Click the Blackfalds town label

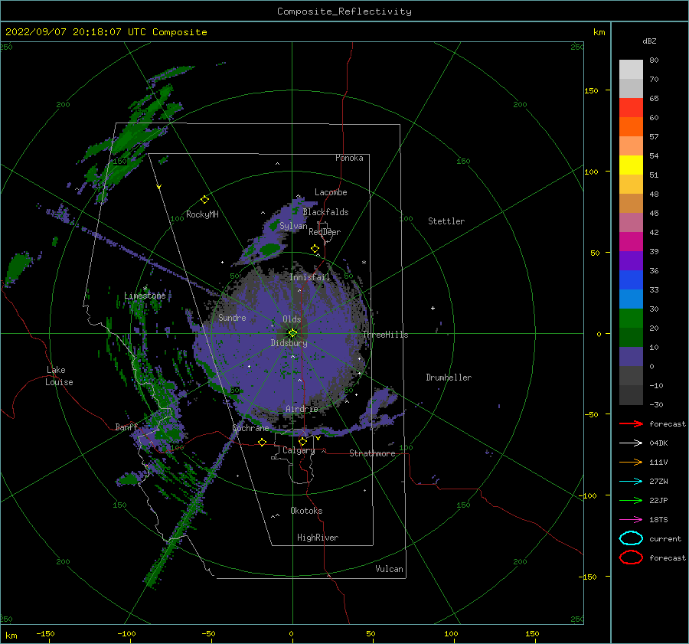click(325, 212)
